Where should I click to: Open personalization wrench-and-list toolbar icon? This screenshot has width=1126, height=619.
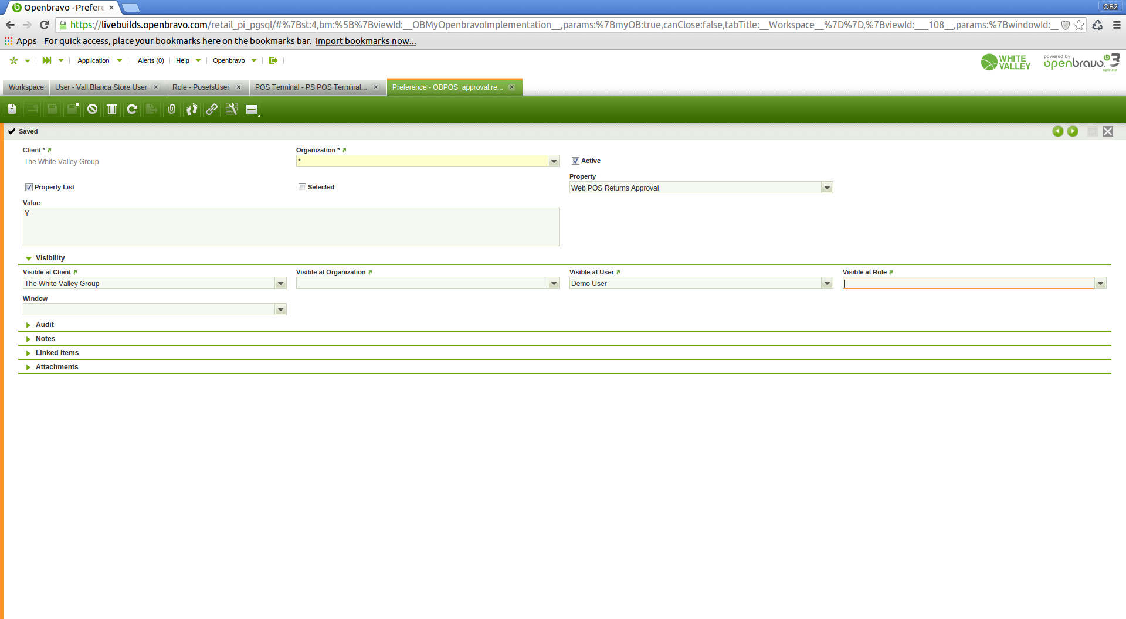232,109
